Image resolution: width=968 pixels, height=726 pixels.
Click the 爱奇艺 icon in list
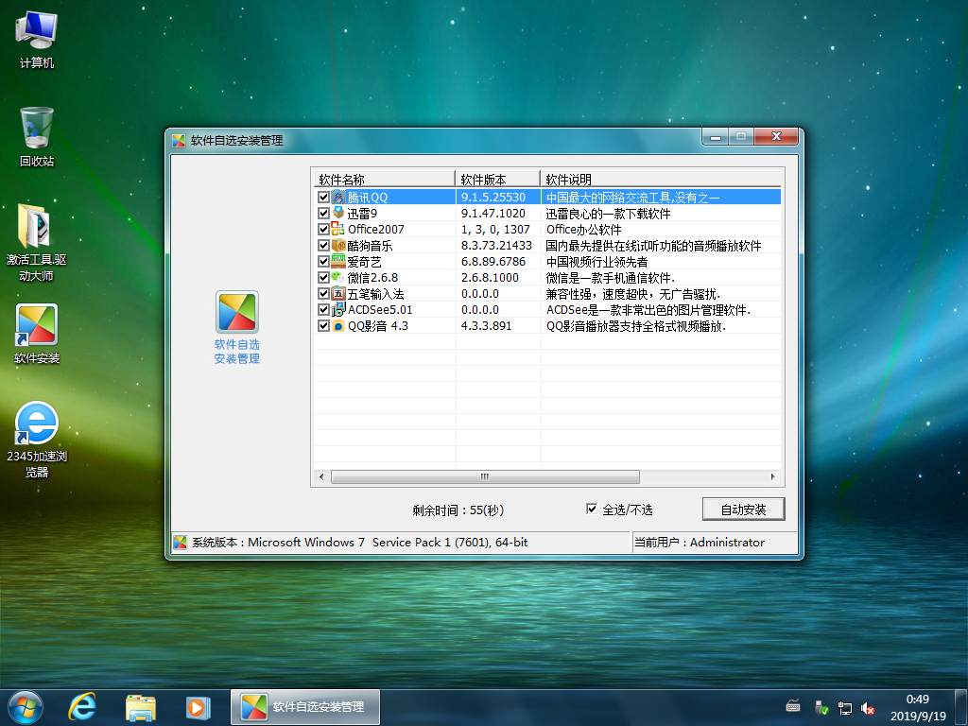[x=338, y=261]
